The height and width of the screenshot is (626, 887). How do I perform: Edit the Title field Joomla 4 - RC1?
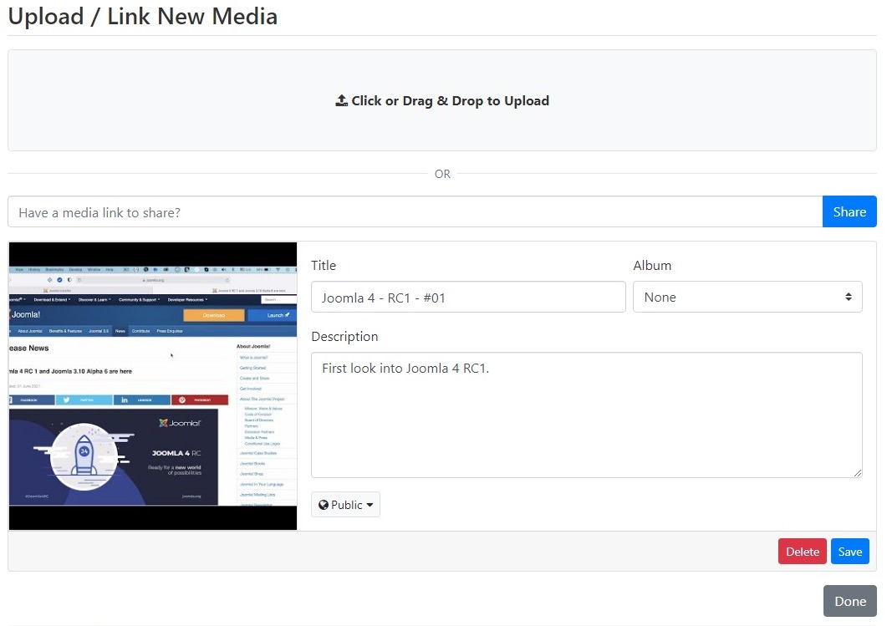pos(468,297)
